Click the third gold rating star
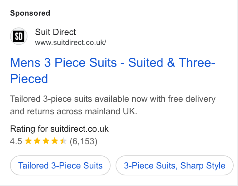238x186 pixels. coord(46,141)
